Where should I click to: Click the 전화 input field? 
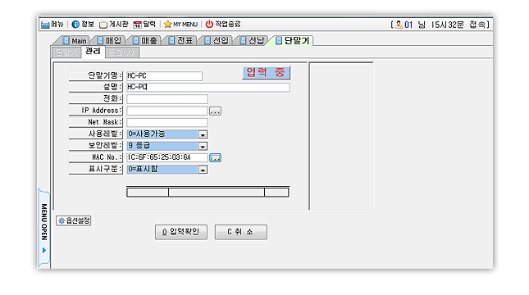pyautogui.click(x=167, y=99)
